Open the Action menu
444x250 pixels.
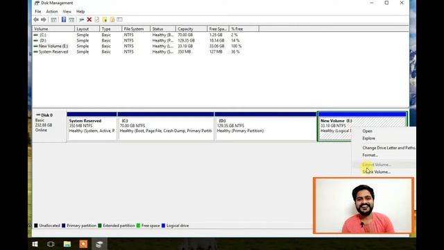click(x=52, y=11)
